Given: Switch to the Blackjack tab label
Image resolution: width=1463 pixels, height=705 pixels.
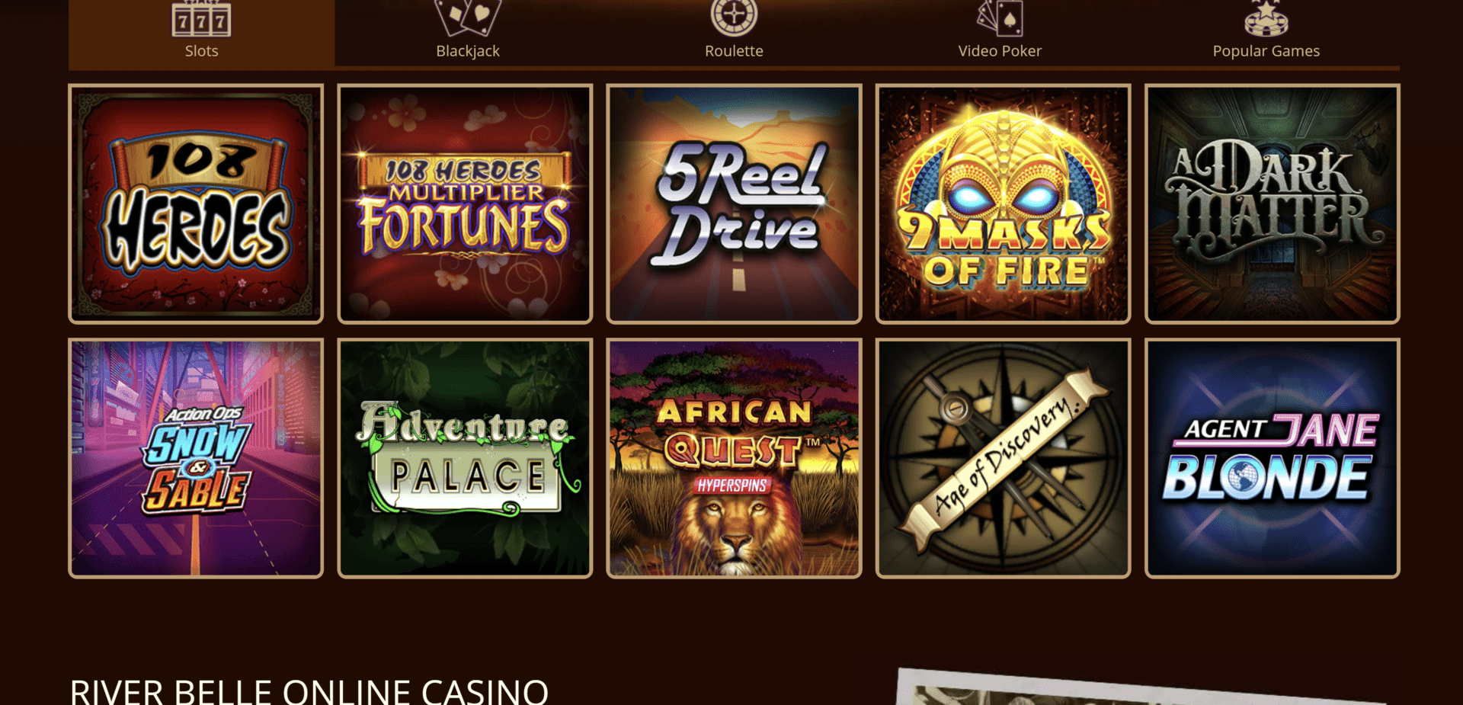Looking at the screenshot, I should tap(468, 51).
